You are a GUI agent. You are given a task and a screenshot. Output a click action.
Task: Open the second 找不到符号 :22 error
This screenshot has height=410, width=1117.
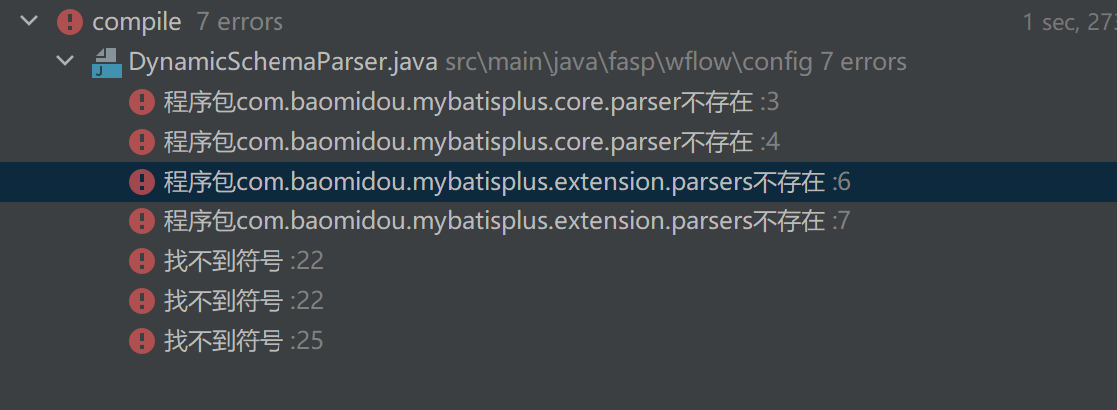tap(243, 301)
